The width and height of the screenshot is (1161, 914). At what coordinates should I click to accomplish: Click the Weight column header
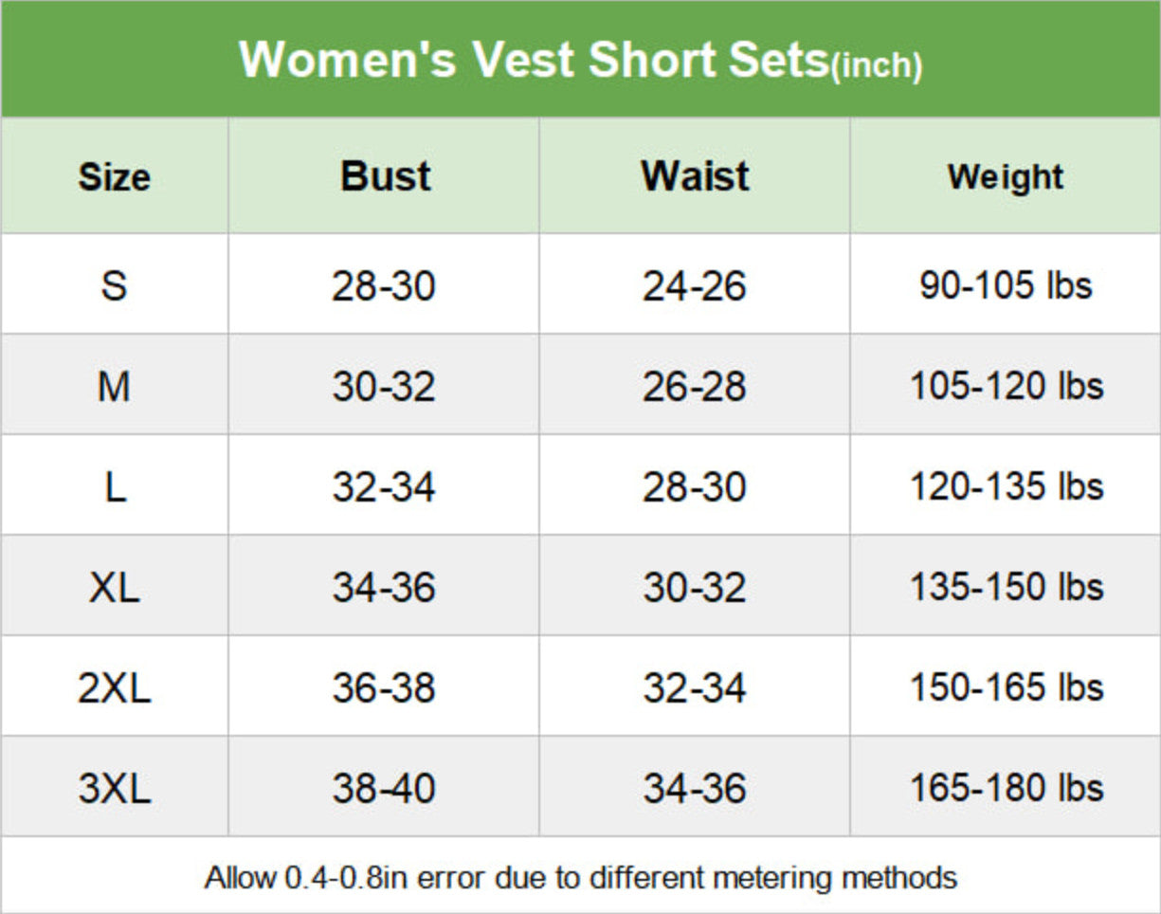pos(1006,177)
